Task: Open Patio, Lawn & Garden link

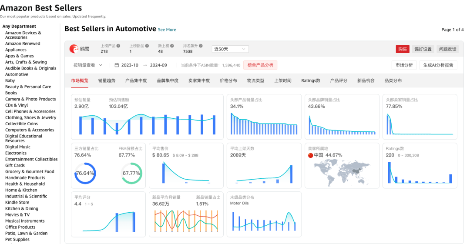Action: click(x=27, y=233)
